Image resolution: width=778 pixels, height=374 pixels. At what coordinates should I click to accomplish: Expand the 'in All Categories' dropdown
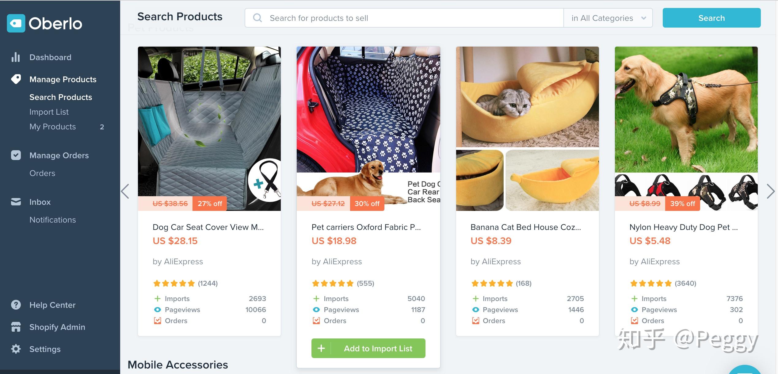(608, 18)
